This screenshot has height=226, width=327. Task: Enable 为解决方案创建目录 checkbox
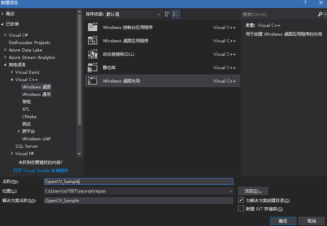(241, 200)
